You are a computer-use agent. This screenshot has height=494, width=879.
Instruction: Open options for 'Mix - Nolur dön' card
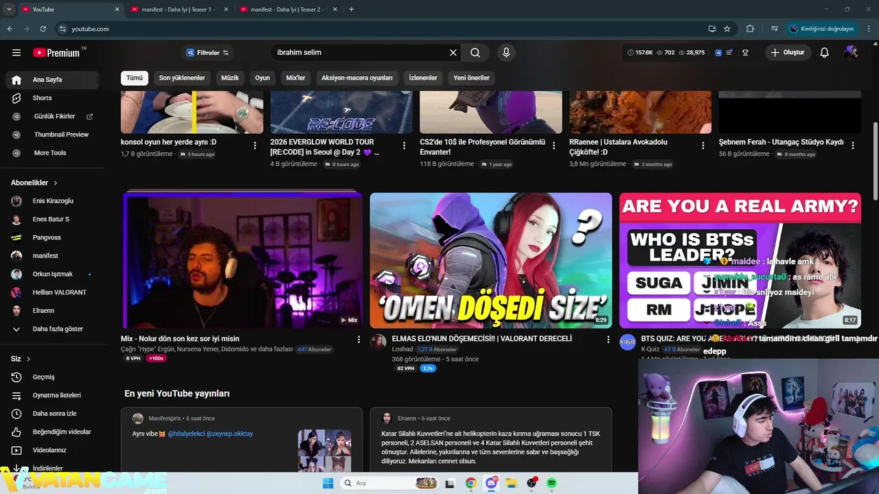(x=358, y=340)
